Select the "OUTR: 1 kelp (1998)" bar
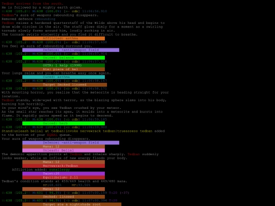Viewport: 275px width, 206px height. (64, 65)
